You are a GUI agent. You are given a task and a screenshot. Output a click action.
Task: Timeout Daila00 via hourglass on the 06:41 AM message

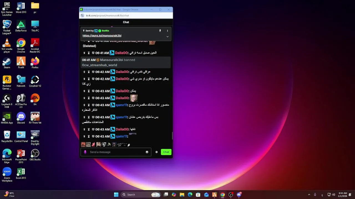[x=89, y=53]
